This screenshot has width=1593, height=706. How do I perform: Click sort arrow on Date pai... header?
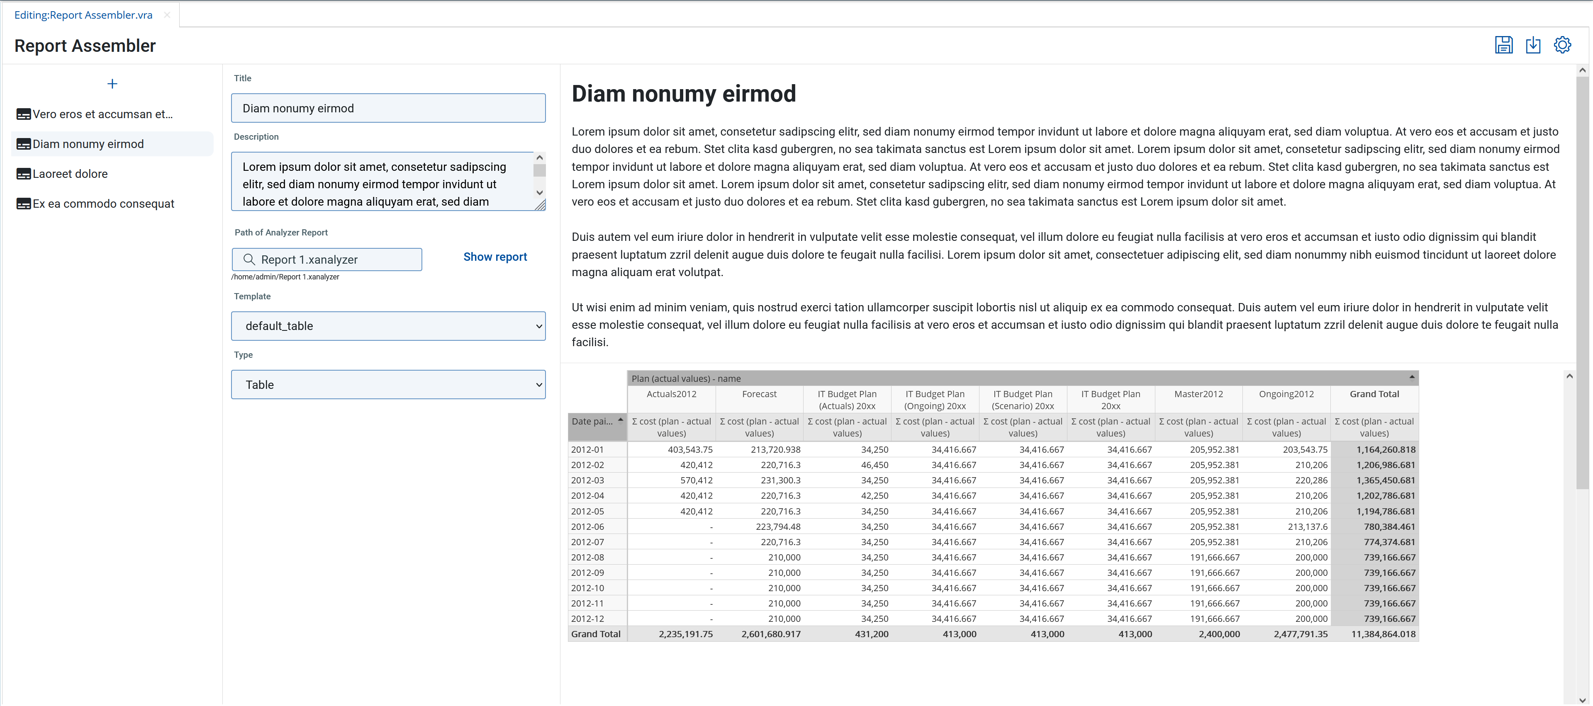620,420
